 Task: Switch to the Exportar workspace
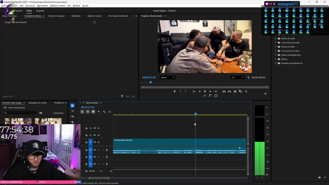pyautogui.click(x=40, y=11)
